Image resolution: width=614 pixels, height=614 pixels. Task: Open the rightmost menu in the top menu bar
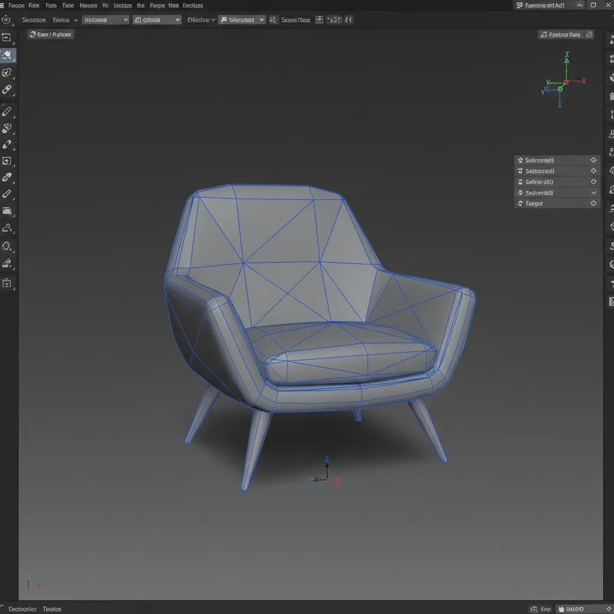click(x=193, y=5)
